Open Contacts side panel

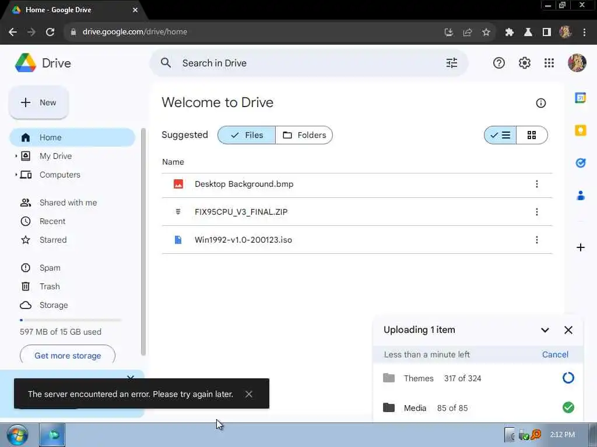coord(580,196)
